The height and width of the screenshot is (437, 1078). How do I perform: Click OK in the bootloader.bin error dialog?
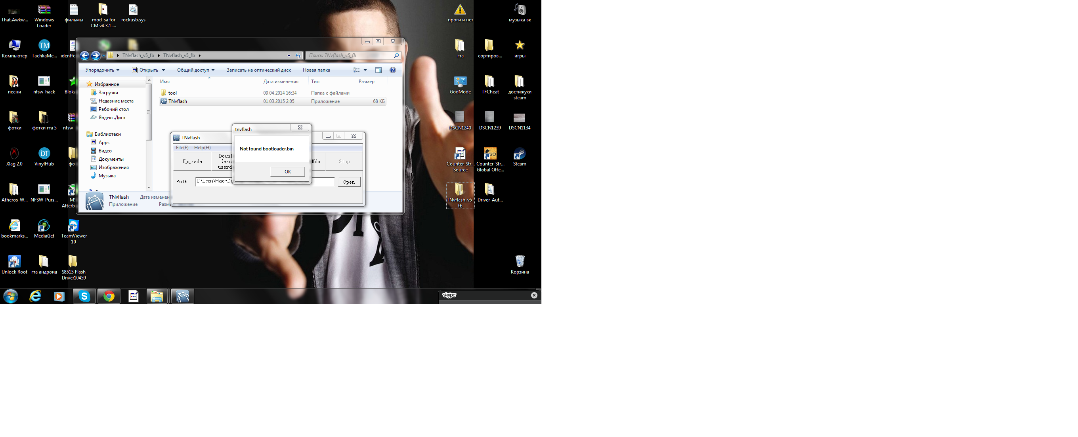click(287, 172)
